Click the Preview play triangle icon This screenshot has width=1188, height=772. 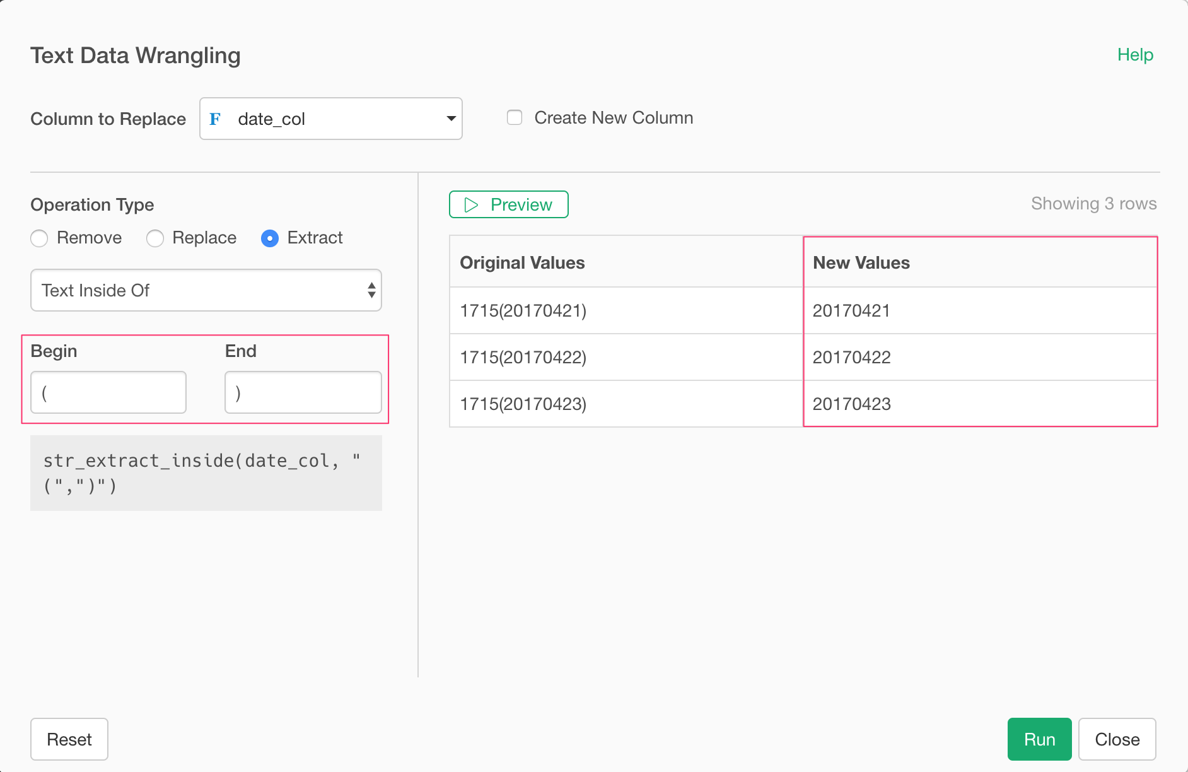click(x=471, y=205)
